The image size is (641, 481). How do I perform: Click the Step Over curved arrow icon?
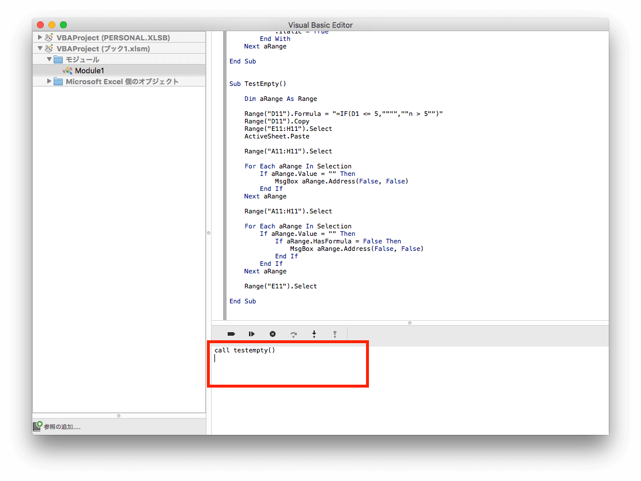(293, 334)
